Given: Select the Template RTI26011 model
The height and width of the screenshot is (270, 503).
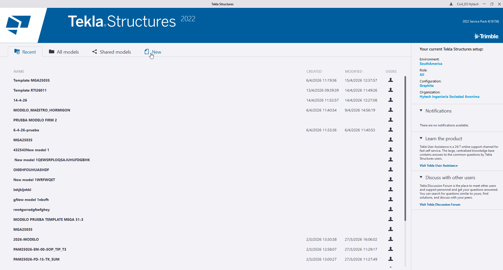Looking at the screenshot, I should [x=30, y=90].
